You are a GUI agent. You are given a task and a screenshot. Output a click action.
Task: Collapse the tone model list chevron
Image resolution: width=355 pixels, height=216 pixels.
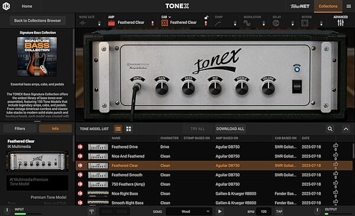click(346, 129)
